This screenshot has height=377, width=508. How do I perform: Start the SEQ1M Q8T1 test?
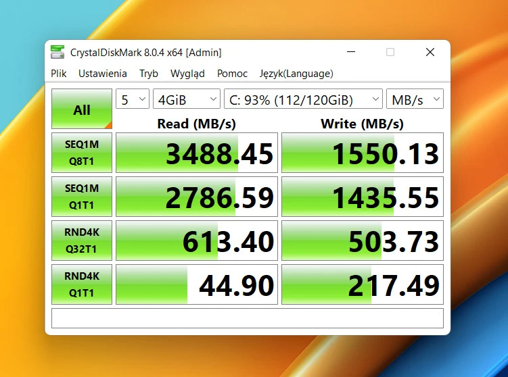point(82,153)
